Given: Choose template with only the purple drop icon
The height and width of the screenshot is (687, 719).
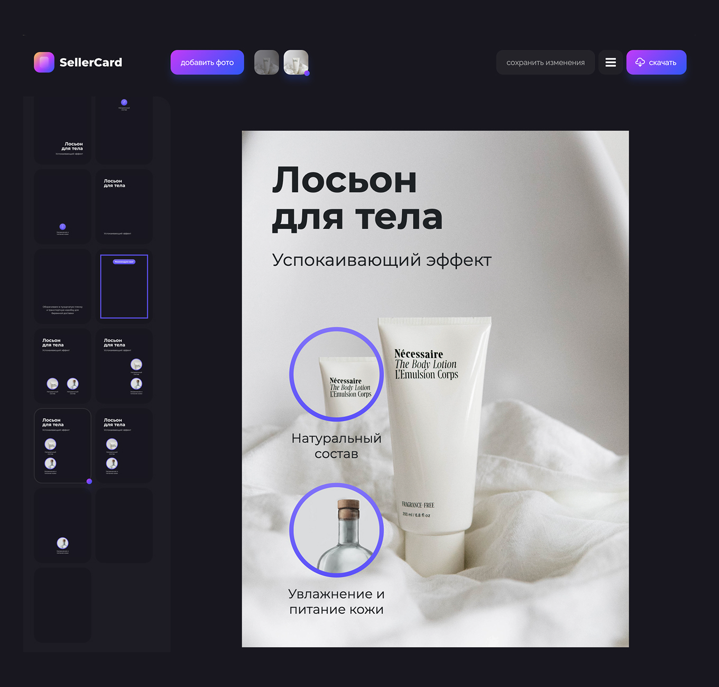Looking at the screenshot, I should click(x=62, y=207).
